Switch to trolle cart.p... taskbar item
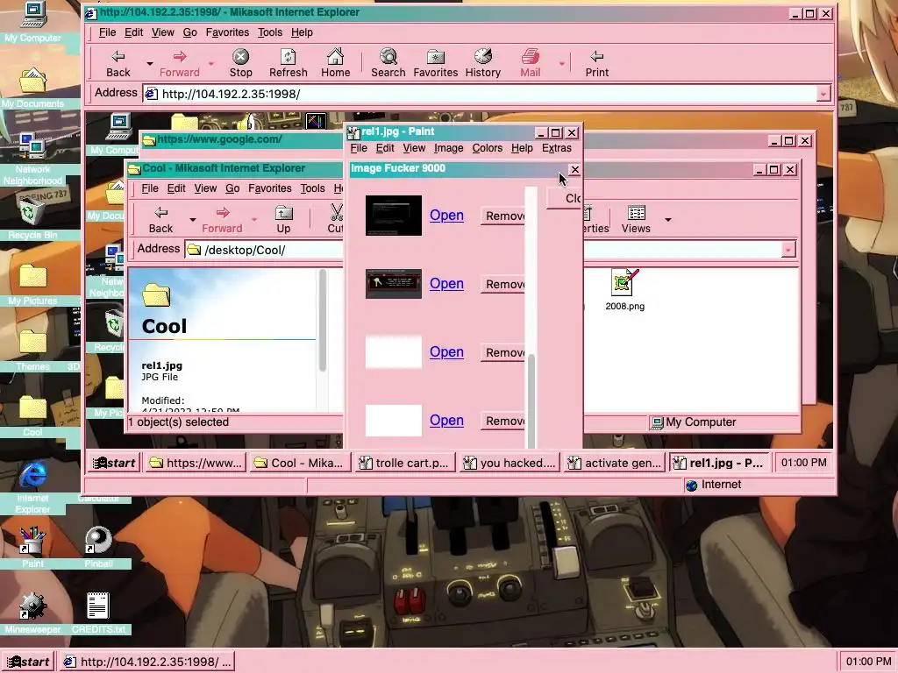Image resolution: width=898 pixels, height=673 pixels. (x=405, y=463)
